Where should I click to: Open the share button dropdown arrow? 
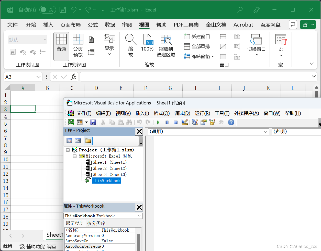pos(313,25)
